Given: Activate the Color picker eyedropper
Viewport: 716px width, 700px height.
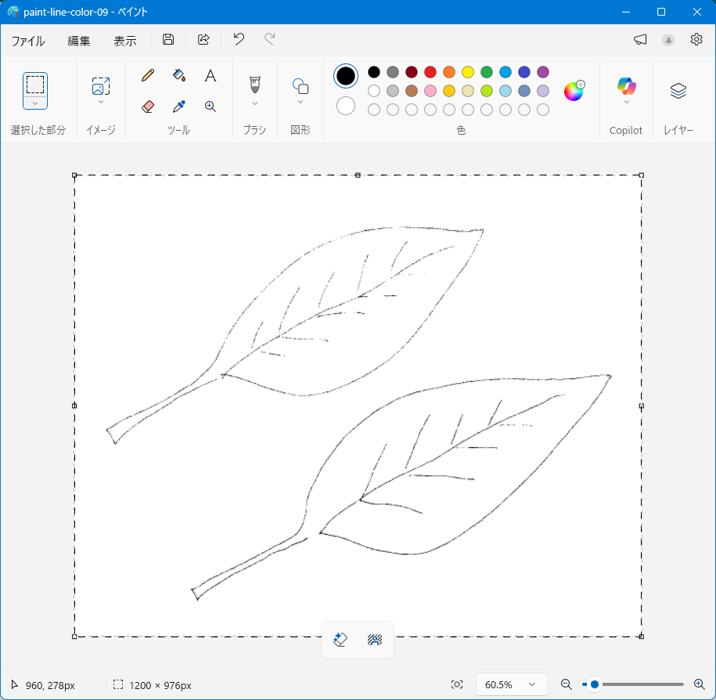Looking at the screenshot, I should coord(179,106).
